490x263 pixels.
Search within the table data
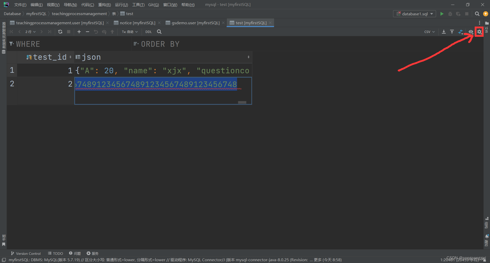[x=159, y=32]
